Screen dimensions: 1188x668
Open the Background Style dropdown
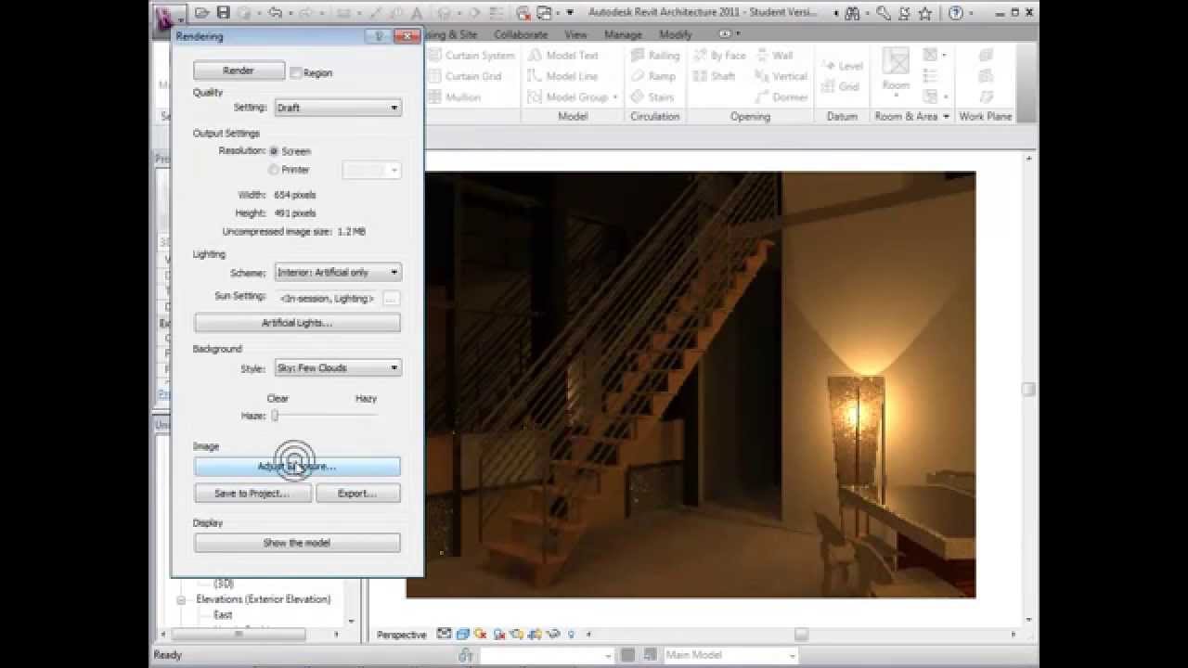point(338,368)
